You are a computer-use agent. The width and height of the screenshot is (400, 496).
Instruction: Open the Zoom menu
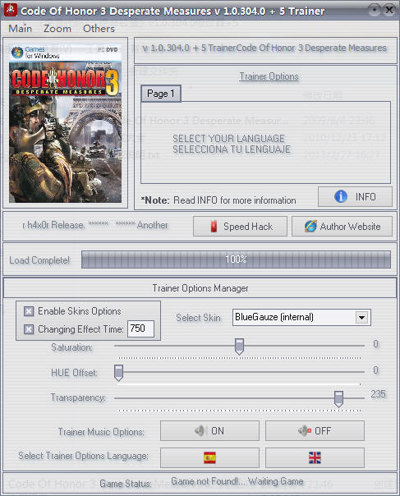tap(57, 29)
